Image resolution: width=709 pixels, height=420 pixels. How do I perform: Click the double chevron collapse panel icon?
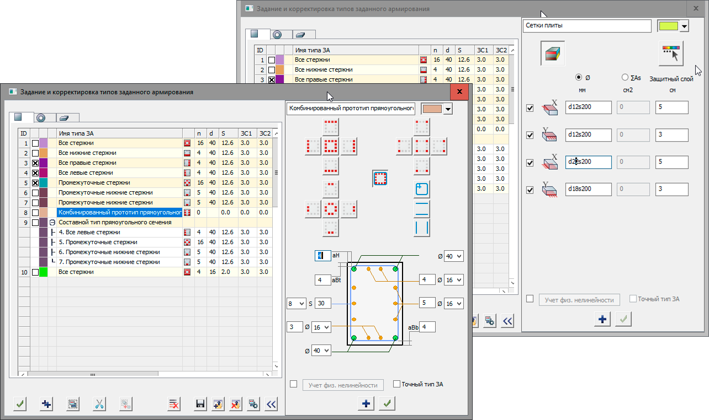271,404
